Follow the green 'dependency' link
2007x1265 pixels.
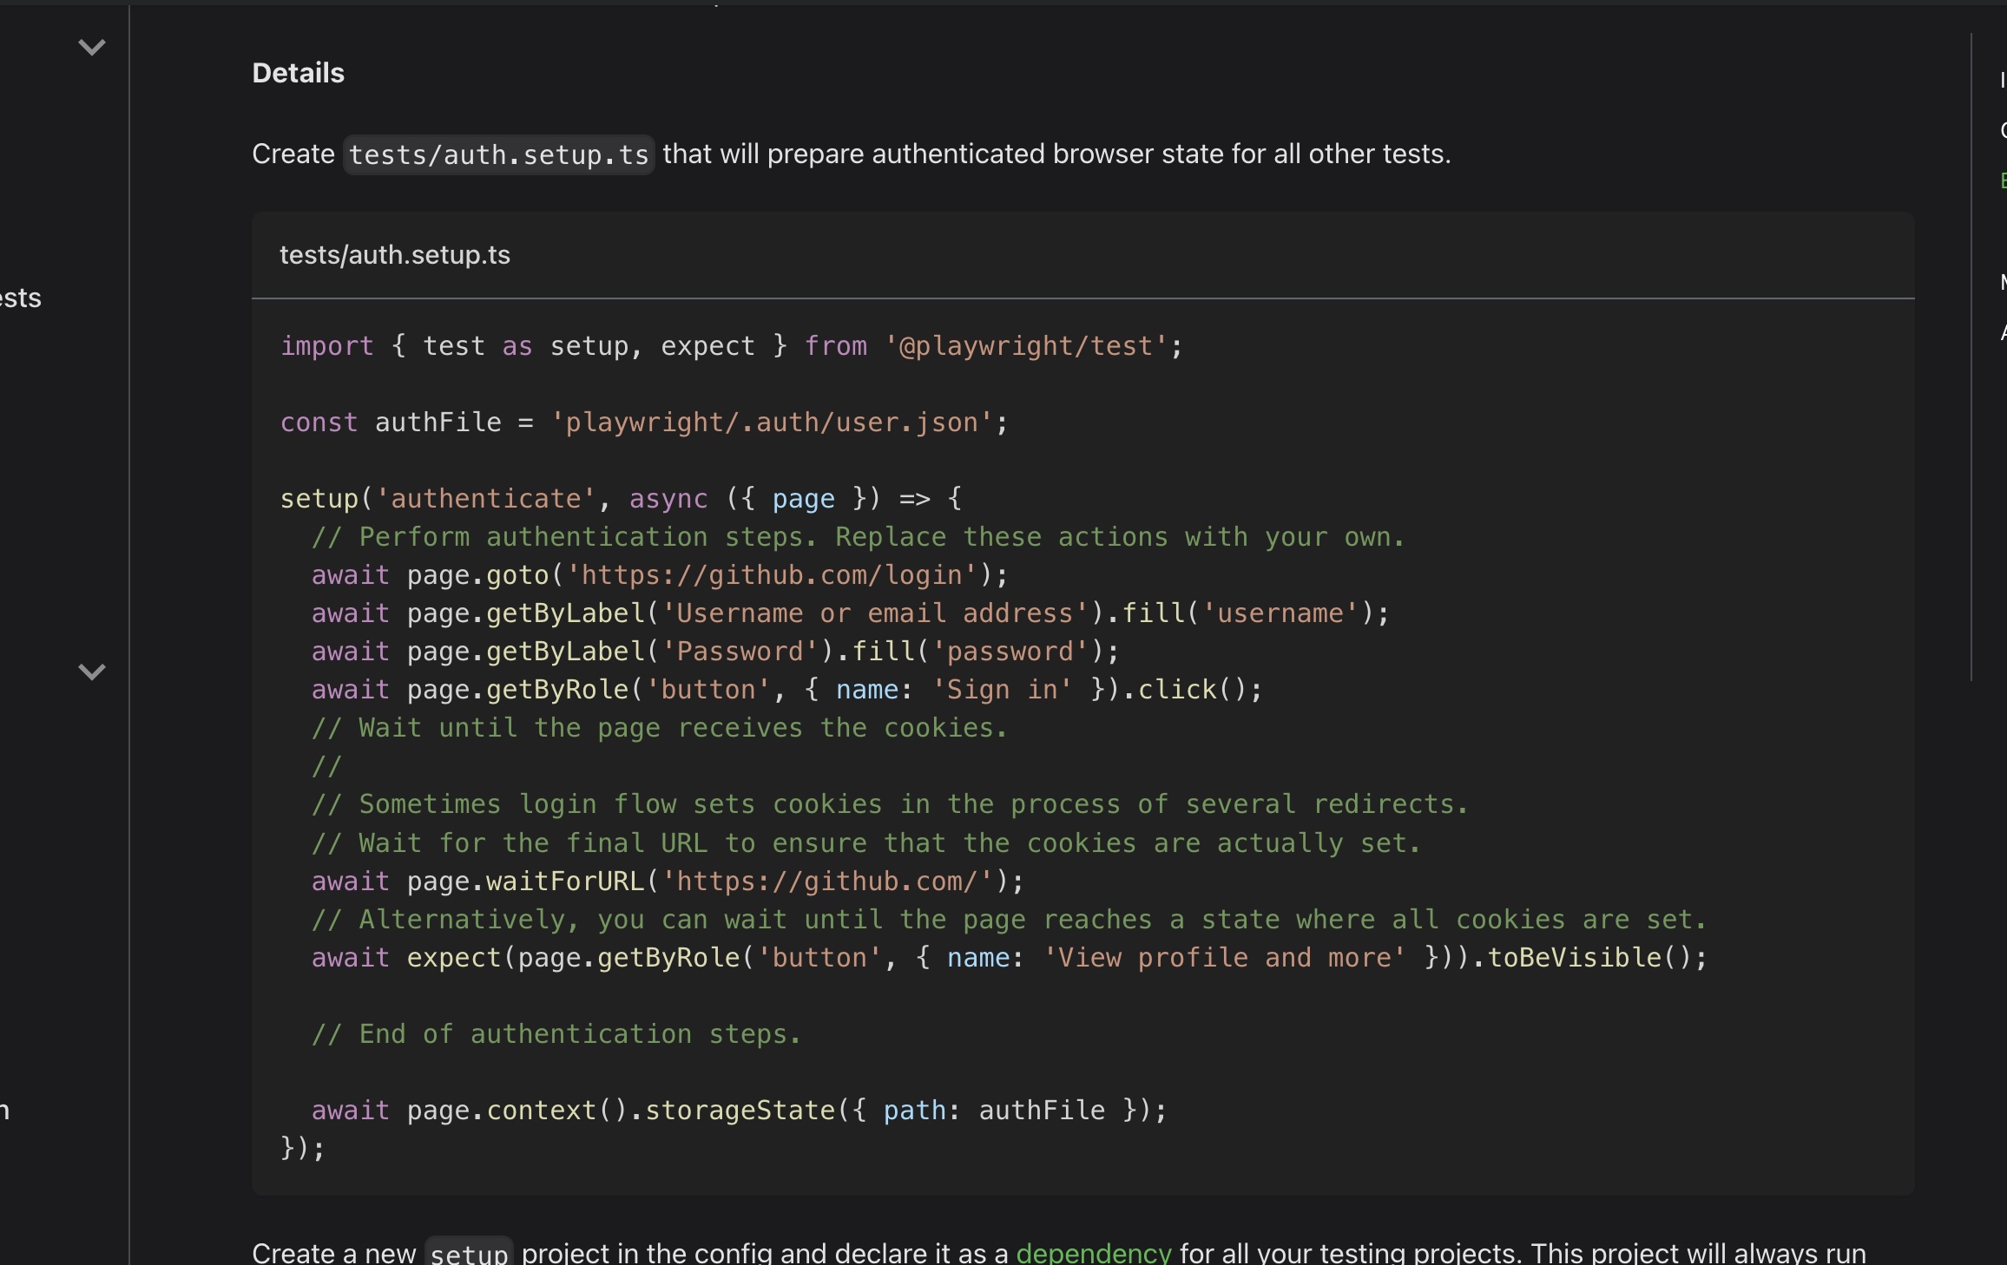point(1093,1252)
